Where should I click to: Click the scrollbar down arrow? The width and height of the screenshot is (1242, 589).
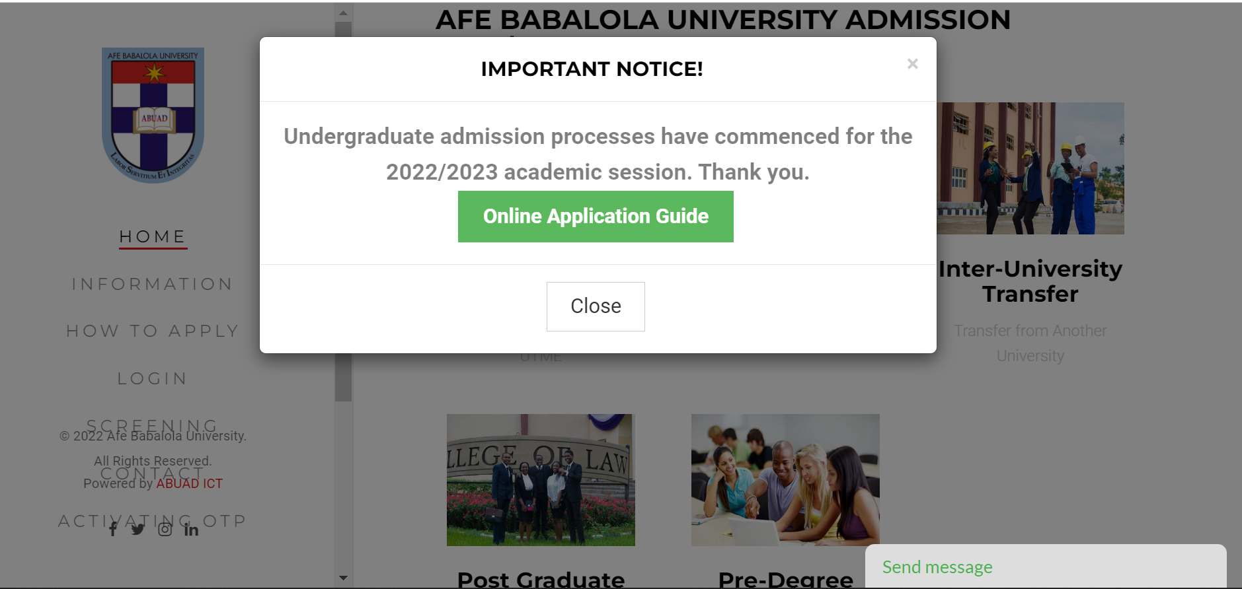(x=343, y=576)
